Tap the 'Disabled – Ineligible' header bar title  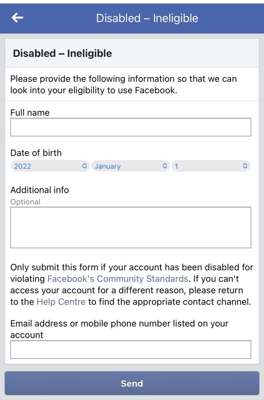click(147, 18)
